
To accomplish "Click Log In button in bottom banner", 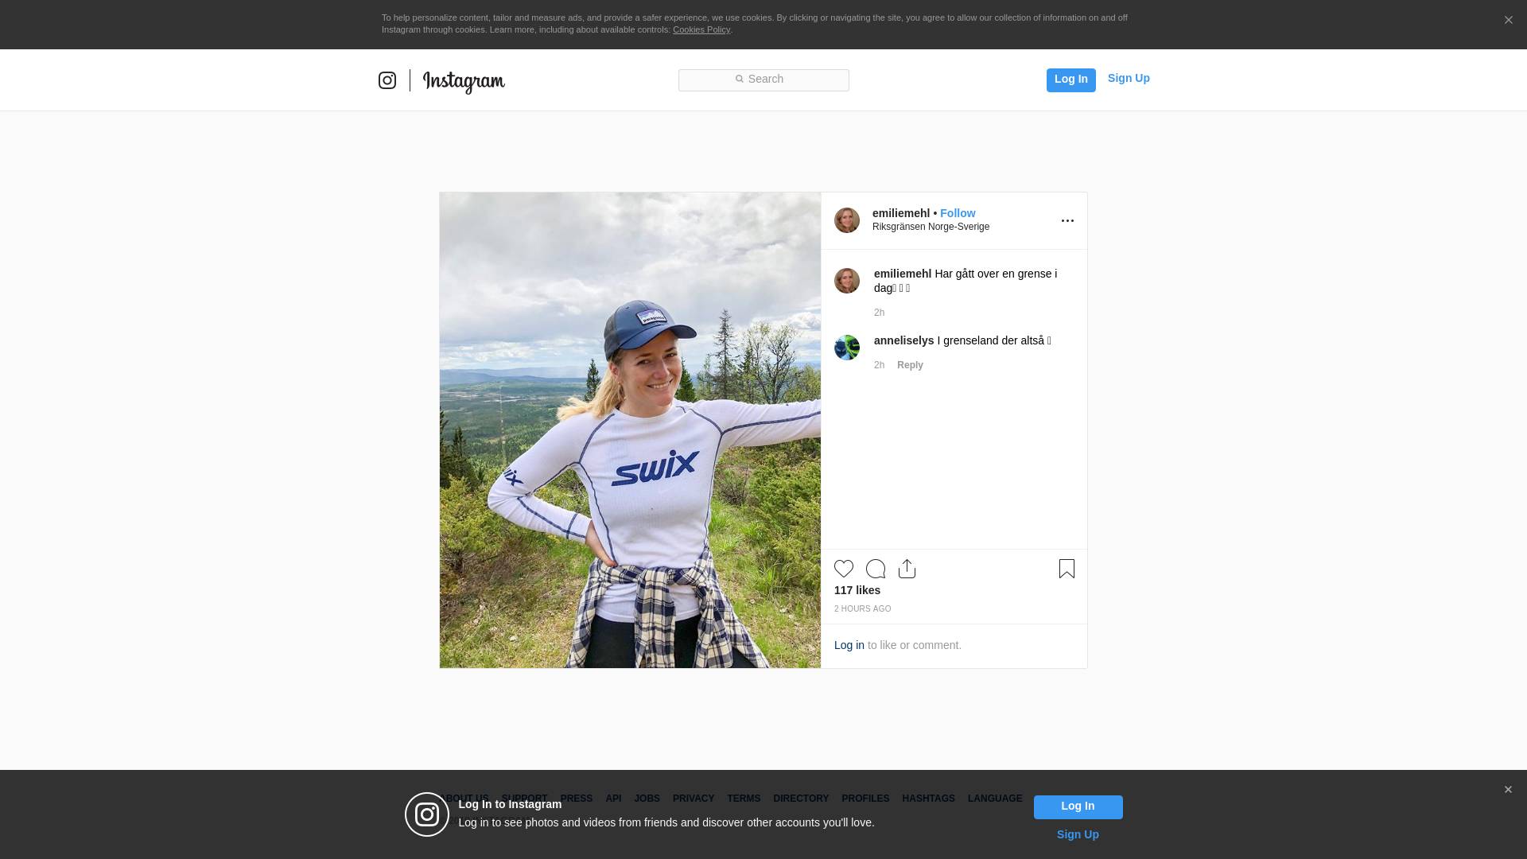I will pos(1078,807).
